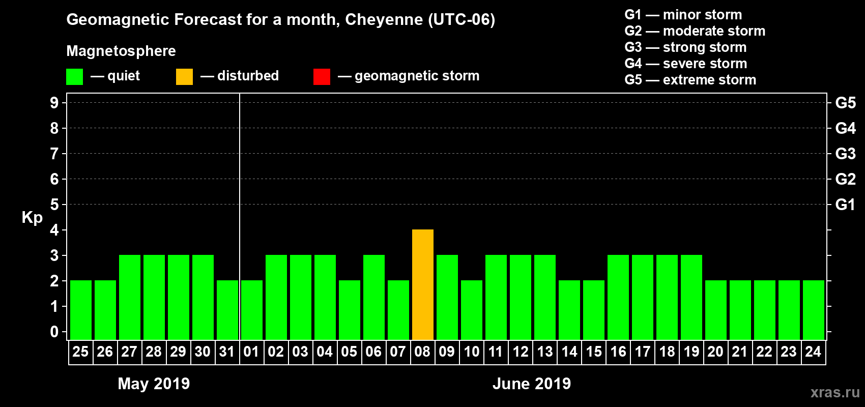The width and height of the screenshot is (865, 407).
Task: Click the Kp axis value 0
Action: (54, 332)
